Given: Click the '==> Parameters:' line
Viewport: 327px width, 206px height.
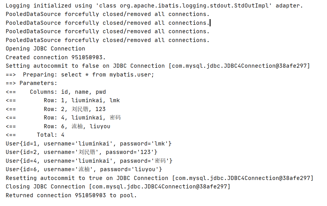Looking at the screenshot, I should [x=31, y=83].
